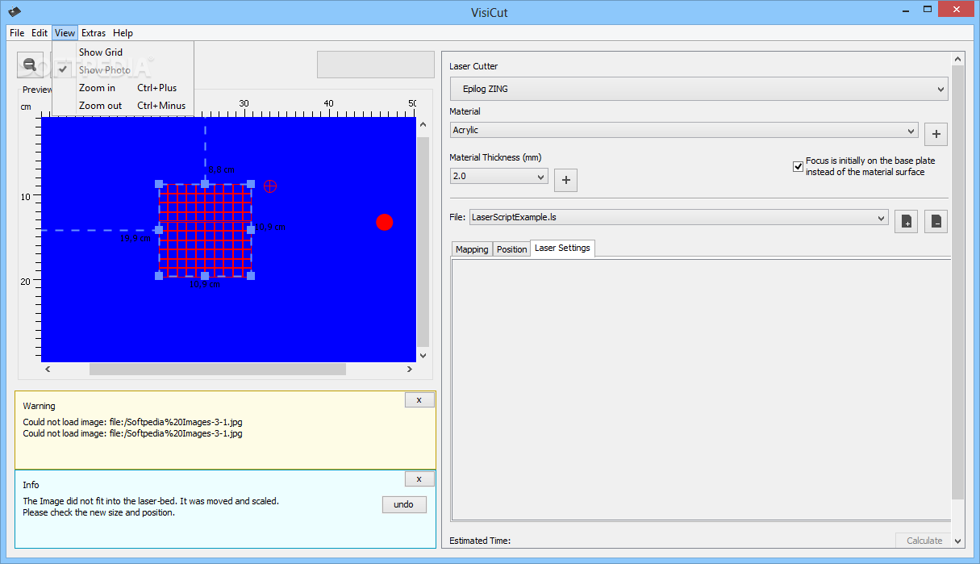The width and height of the screenshot is (980, 564).
Task: Add a new material with plus button
Action: pyautogui.click(x=936, y=134)
